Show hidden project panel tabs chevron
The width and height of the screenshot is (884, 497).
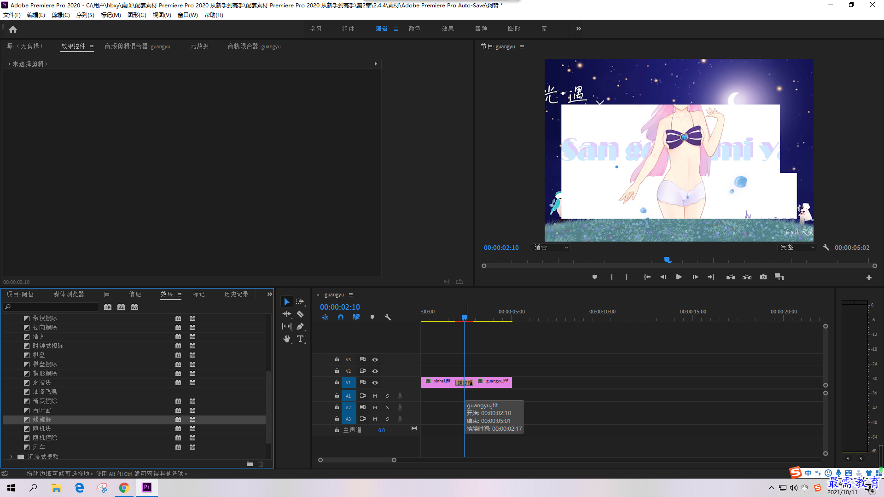tap(270, 295)
